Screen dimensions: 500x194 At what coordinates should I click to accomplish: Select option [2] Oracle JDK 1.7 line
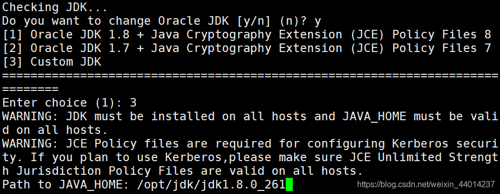(247, 48)
